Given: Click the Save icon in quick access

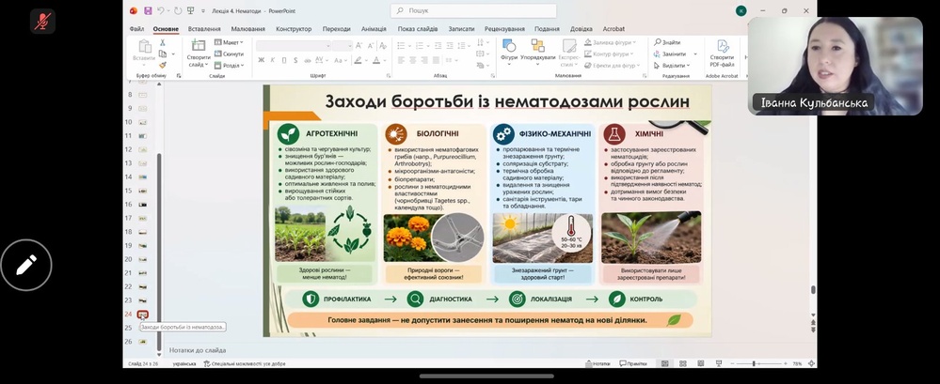Looking at the screenshot, I should (147, 10).
